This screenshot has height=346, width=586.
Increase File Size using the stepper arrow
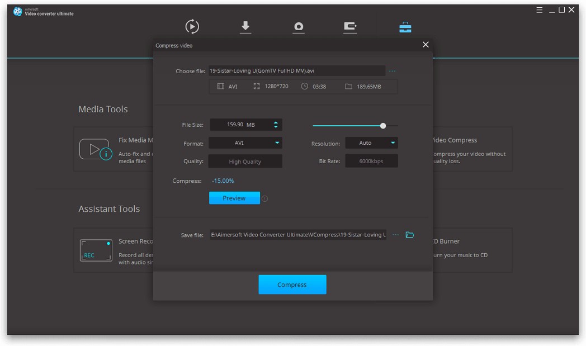click(x=276, y=122)
